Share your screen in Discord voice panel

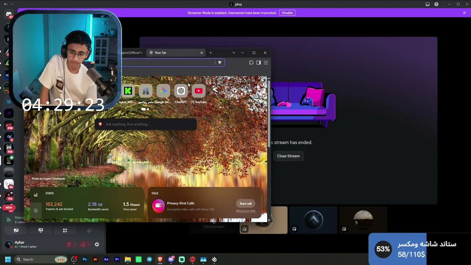click(40, 230)
